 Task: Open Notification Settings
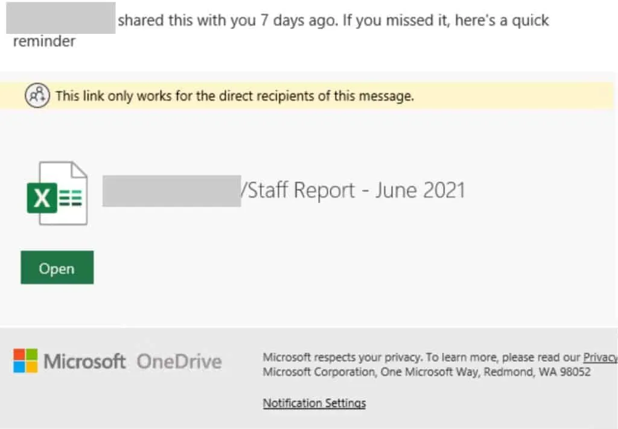pyautogui.click(x=314, y=403)
